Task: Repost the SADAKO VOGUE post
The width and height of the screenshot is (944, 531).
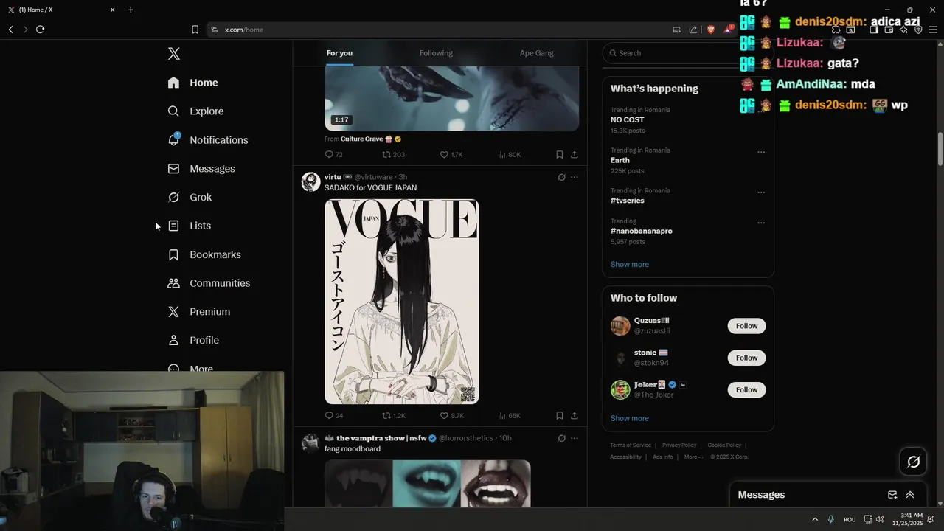Action: pos(393,416)
